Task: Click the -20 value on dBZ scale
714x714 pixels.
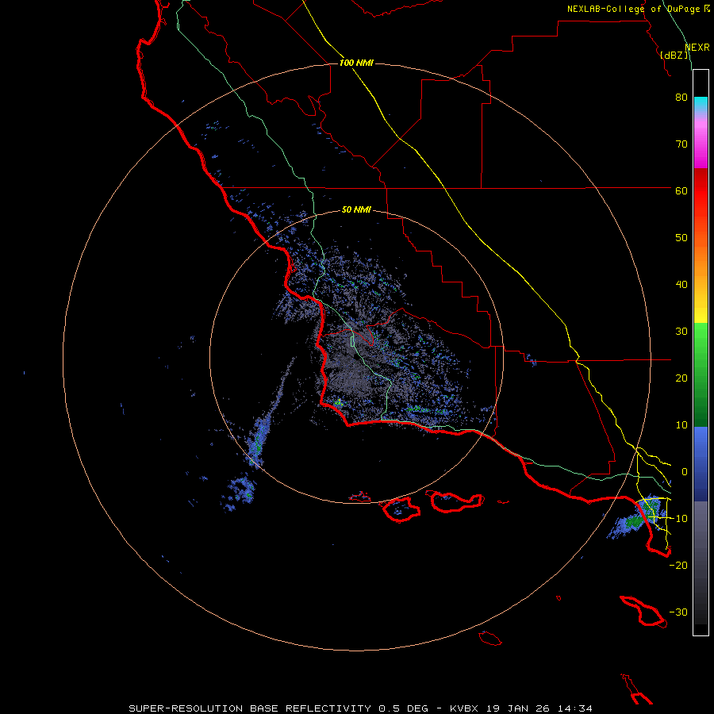Action: tap(678, 566)
